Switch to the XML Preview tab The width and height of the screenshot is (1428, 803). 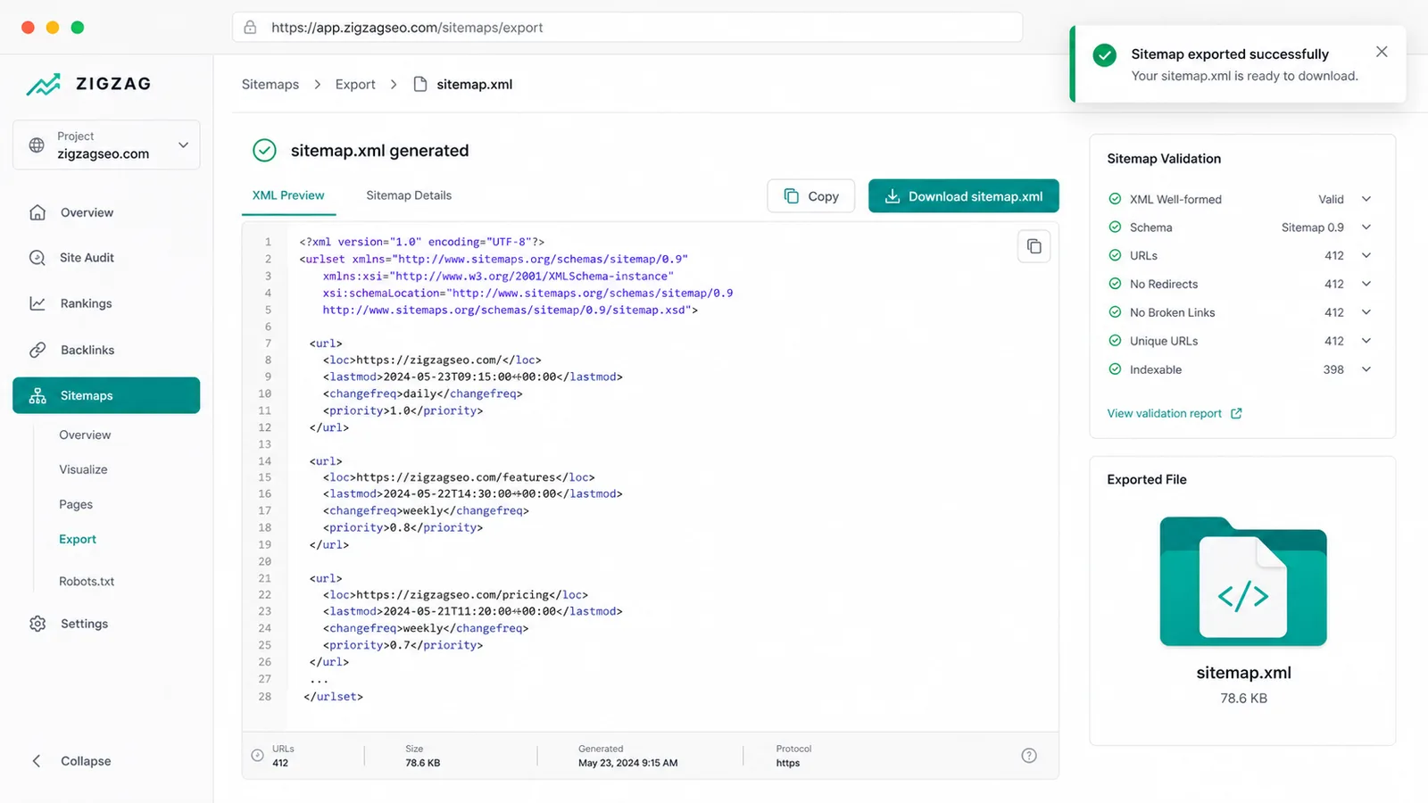tap(288, 195)
